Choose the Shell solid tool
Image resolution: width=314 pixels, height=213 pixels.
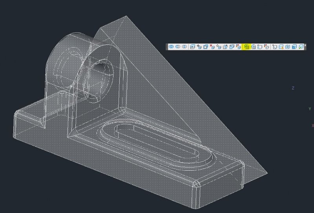294,47
